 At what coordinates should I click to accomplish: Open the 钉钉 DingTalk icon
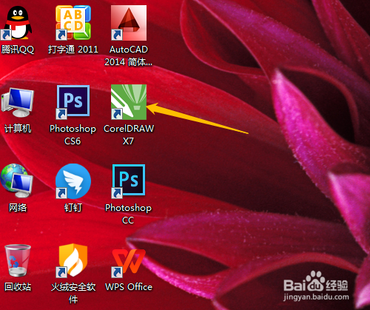pyautogui.click(x=73, y=181)
